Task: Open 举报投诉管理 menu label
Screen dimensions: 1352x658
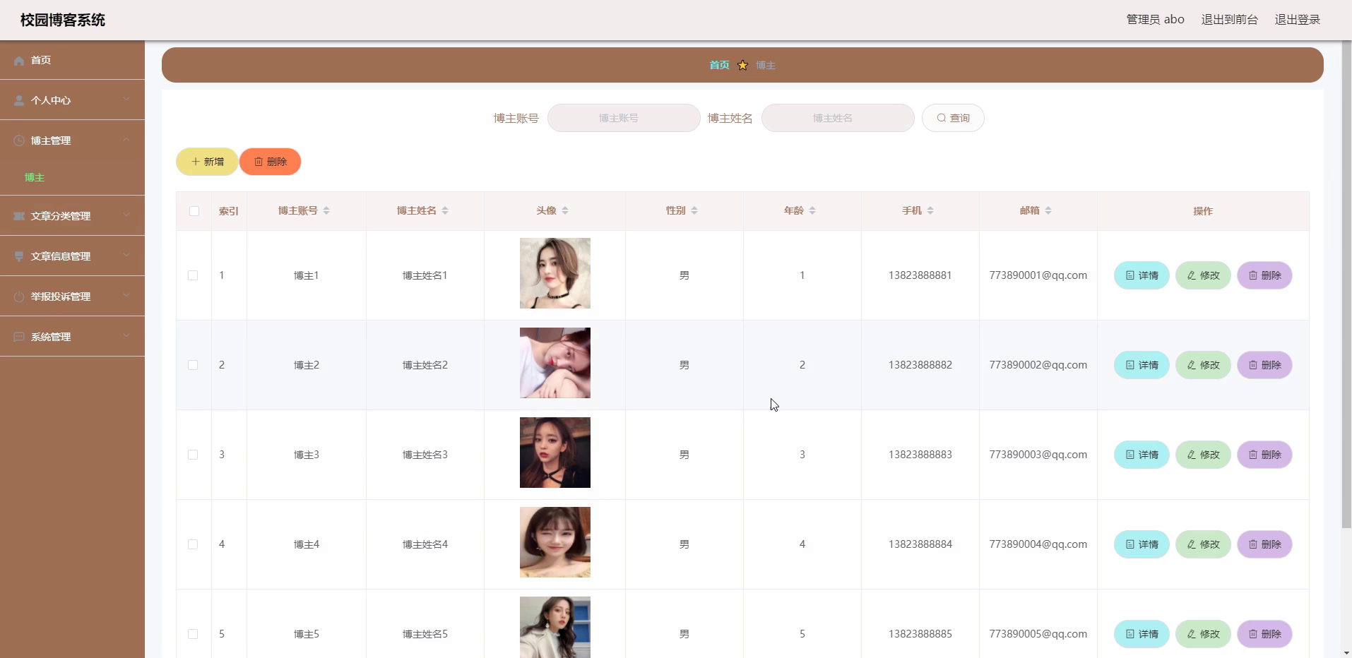Action: [61, 297]
